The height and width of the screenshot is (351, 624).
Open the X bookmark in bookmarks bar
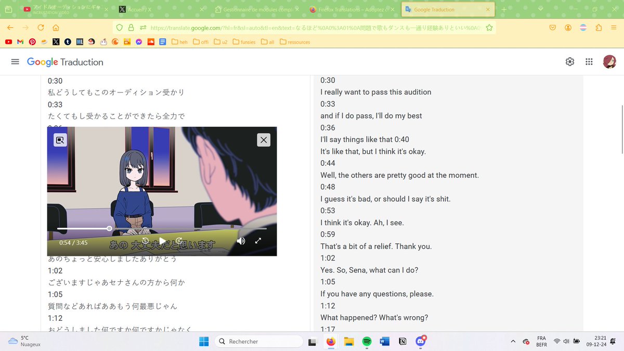56,42
